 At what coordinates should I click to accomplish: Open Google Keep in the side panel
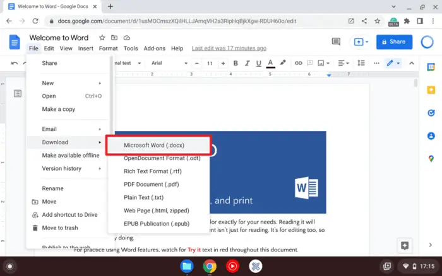[x=431, y=90]
